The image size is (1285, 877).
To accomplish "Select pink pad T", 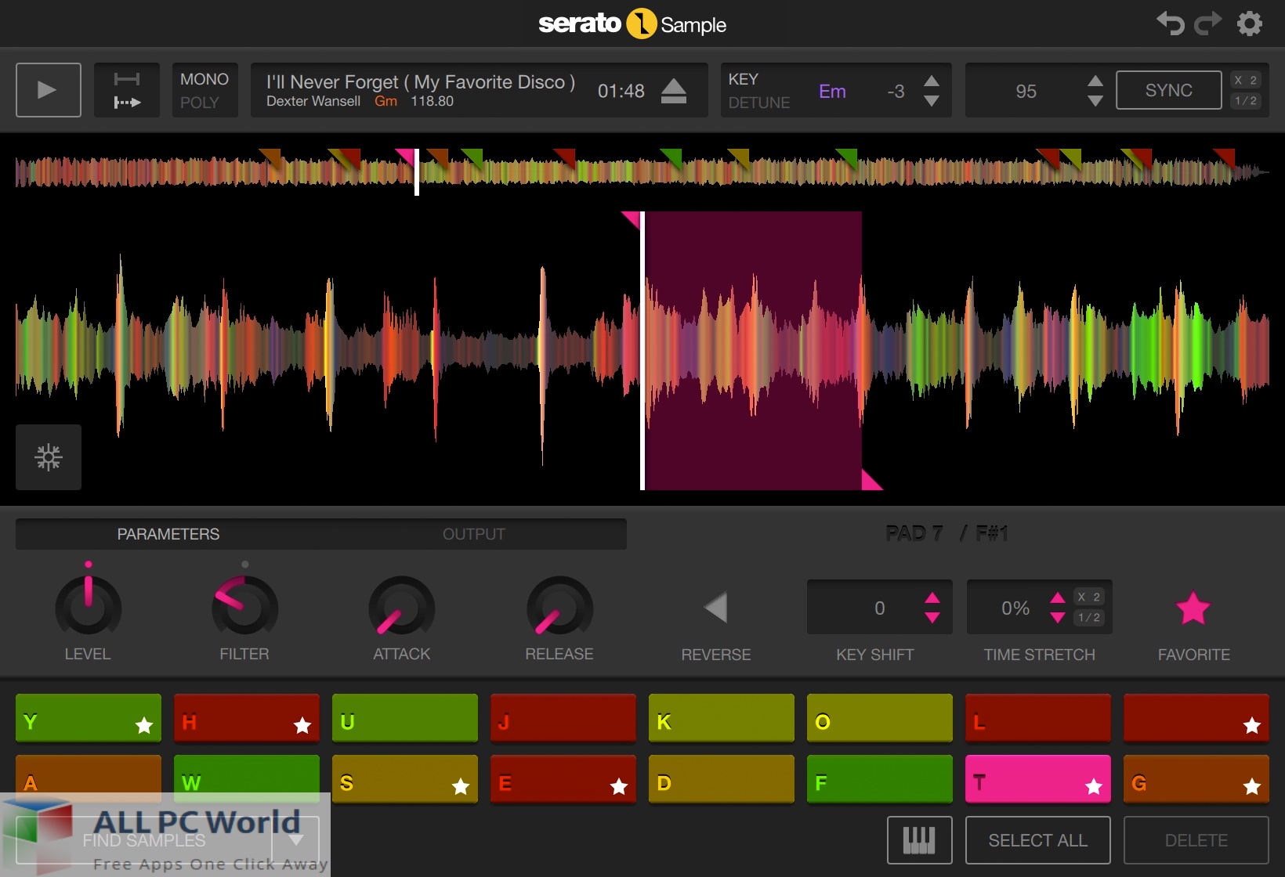I will tap(1038, 779).
